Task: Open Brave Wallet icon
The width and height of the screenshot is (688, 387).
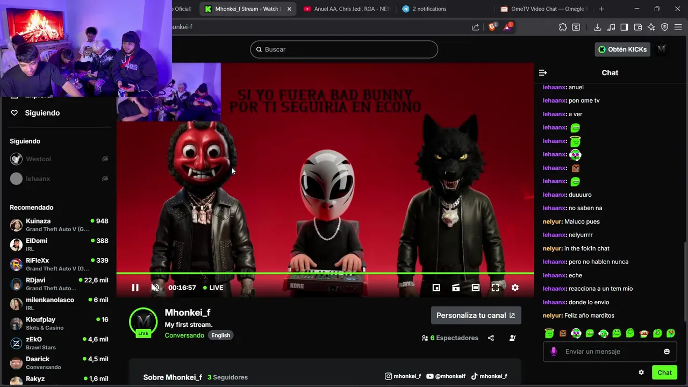Action: pos(638,27)
